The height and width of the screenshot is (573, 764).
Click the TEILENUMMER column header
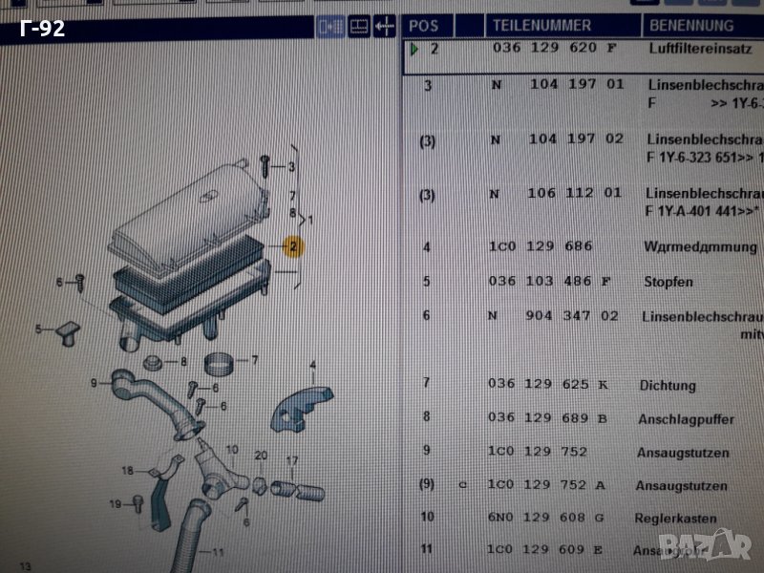click(x=541, y=26)
